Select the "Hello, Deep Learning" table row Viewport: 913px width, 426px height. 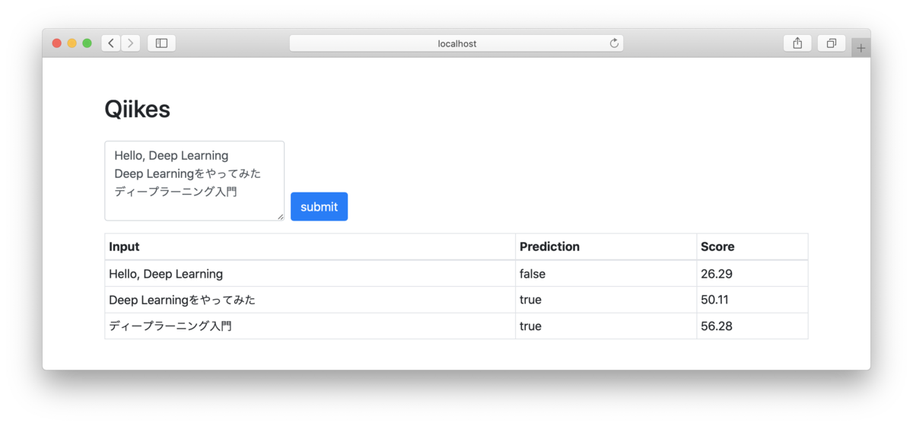456,274
